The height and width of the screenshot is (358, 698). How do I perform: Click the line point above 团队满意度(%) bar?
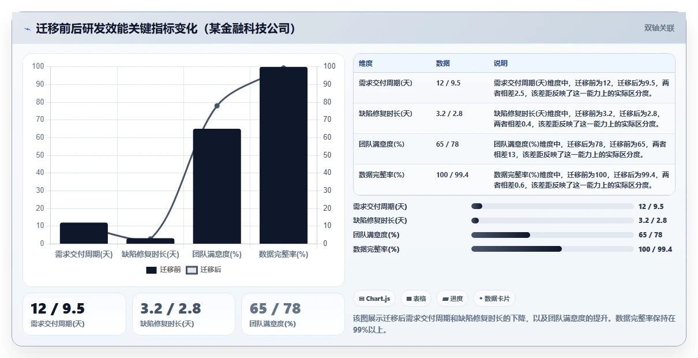coord(217,106)
